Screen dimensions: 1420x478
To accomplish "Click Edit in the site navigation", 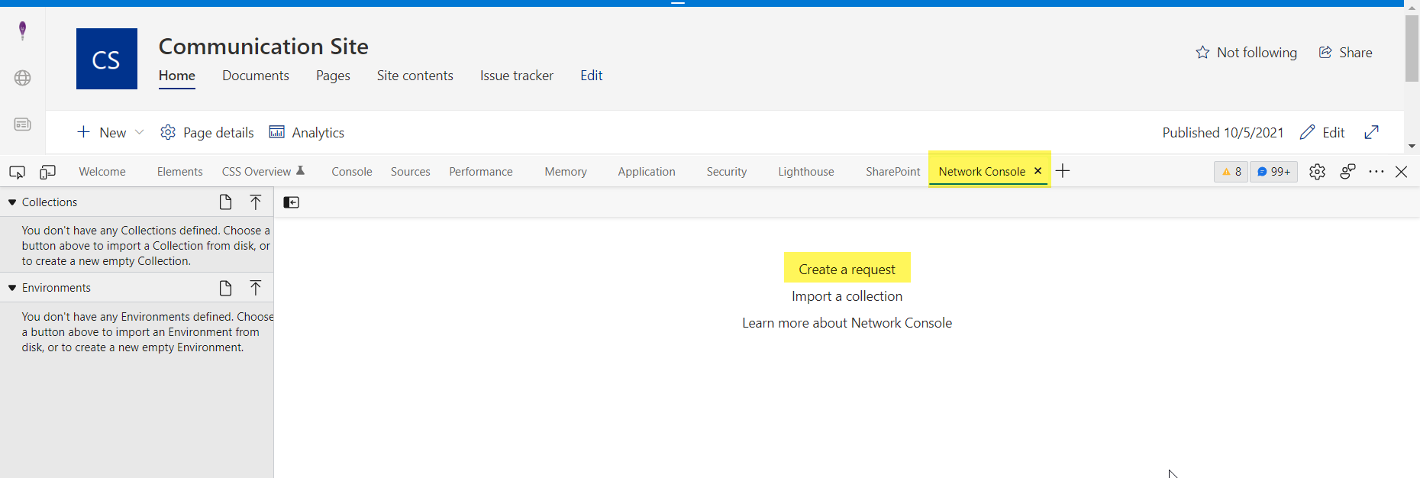I will coord(592,76).
